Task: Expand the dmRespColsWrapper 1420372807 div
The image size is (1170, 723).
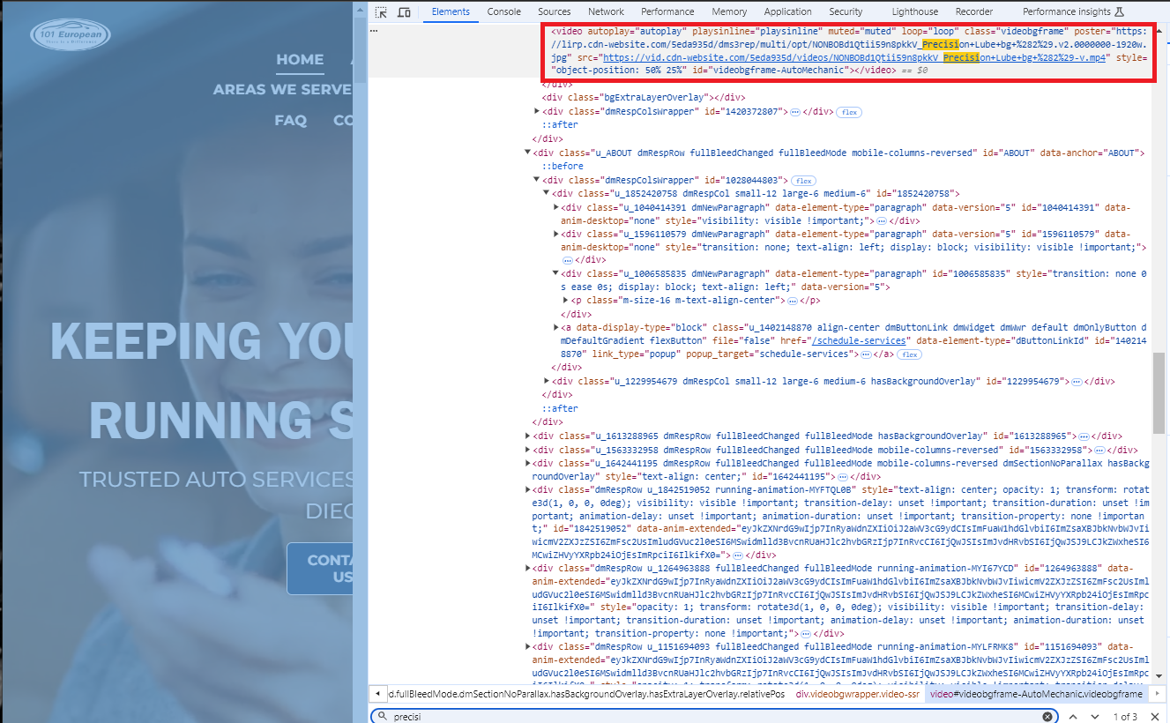Action: click(x=538, y=111)
